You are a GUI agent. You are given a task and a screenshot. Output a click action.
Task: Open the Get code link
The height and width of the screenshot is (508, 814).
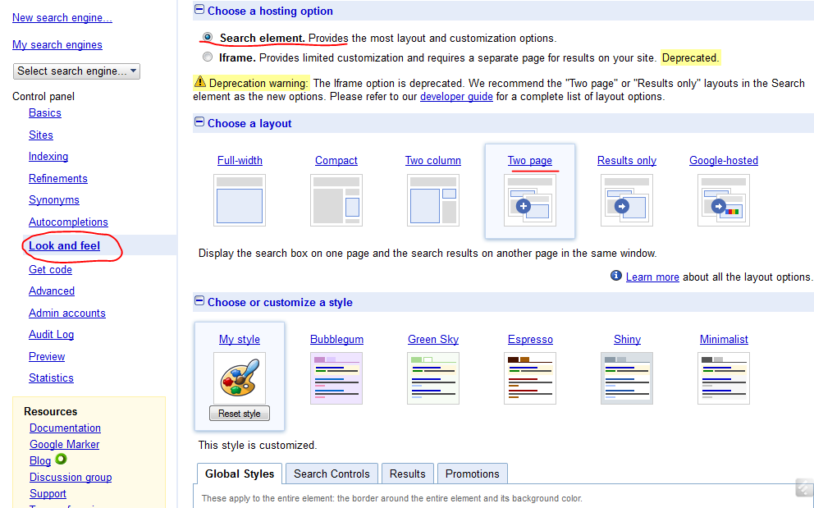pos(50,269)
